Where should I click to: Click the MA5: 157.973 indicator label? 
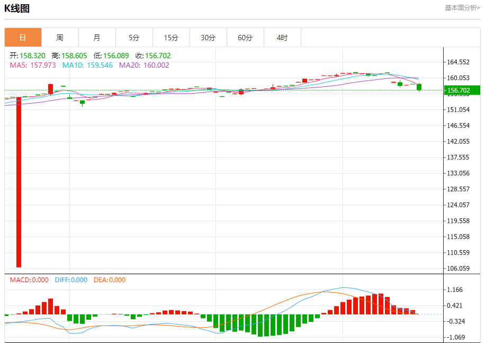[x=33, y=65]
